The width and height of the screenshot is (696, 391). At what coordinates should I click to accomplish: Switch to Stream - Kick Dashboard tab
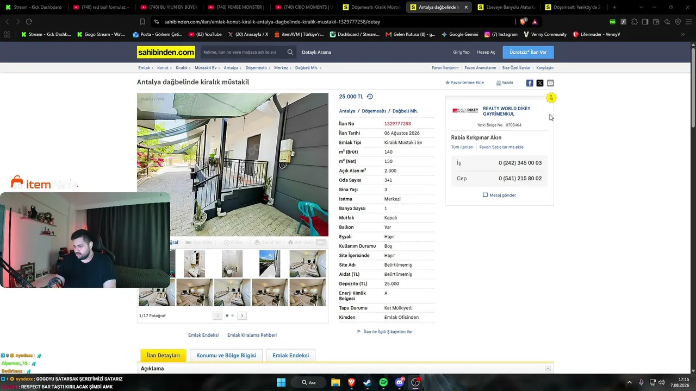(x=34, y=7)
